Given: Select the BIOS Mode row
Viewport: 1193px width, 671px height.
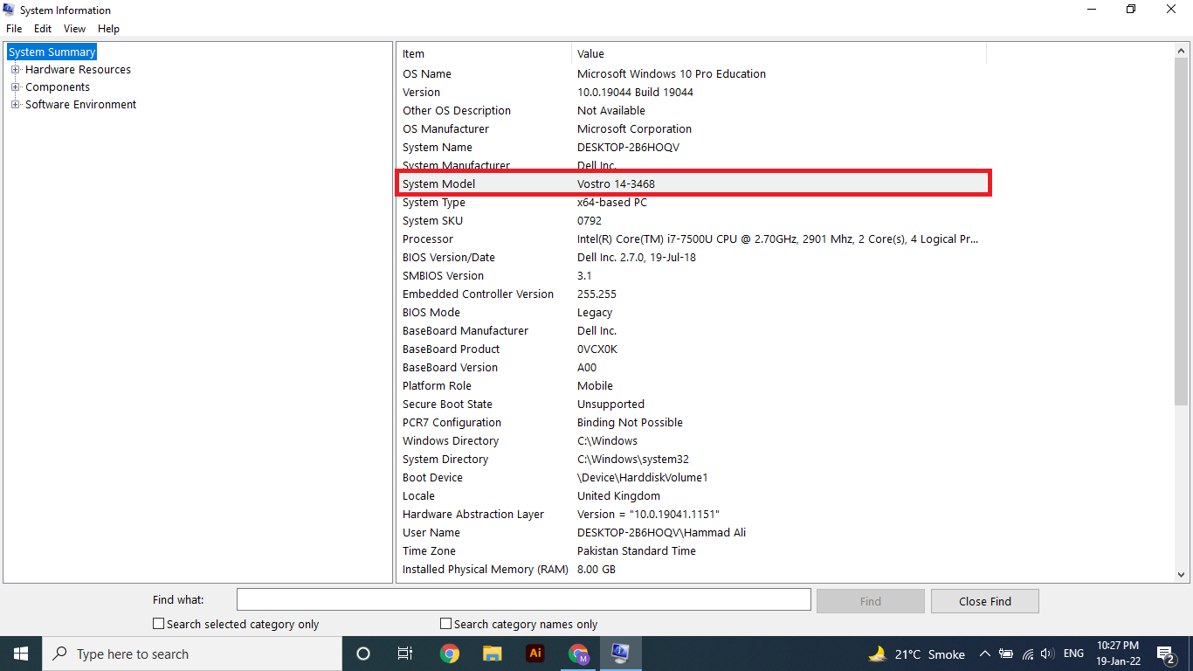Looking at the screenshot, I should (693, 313).
